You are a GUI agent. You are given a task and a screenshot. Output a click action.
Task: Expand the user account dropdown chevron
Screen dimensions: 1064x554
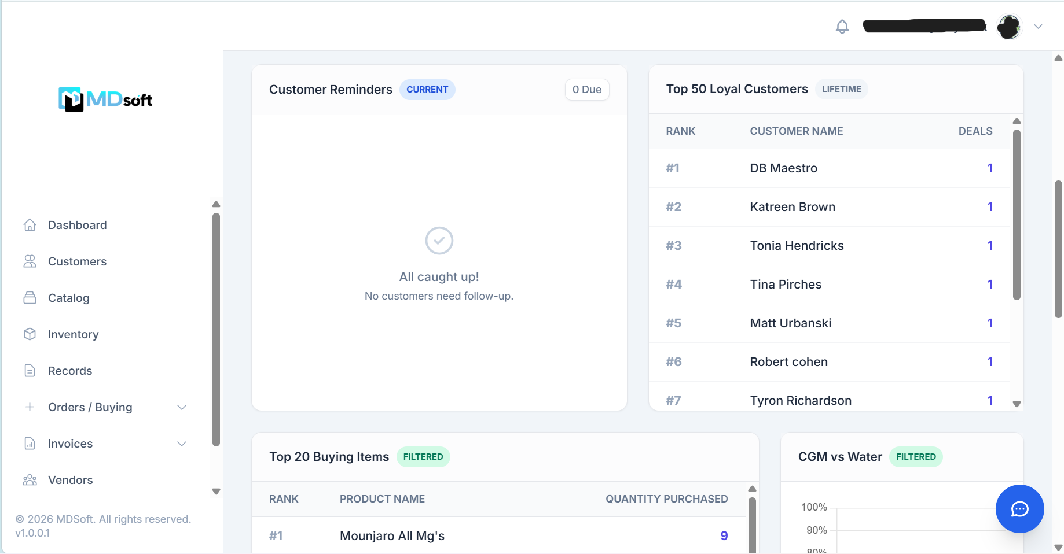coord(1038,27)
